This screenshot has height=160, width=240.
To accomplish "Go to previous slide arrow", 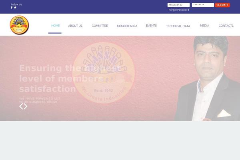I will (x=21, y=106).
